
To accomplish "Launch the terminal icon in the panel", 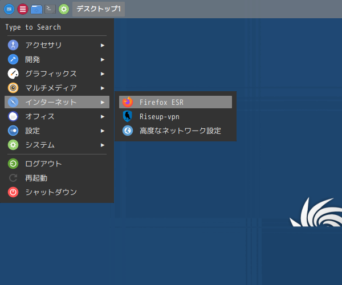I will tap(50, 9).
